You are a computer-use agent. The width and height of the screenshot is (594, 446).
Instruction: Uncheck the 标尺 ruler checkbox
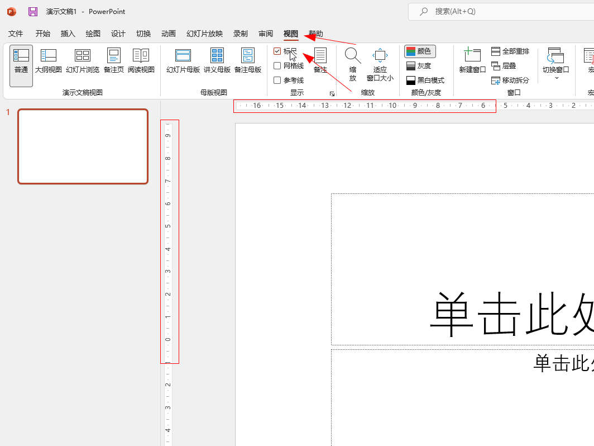click(x=277, y=51)
